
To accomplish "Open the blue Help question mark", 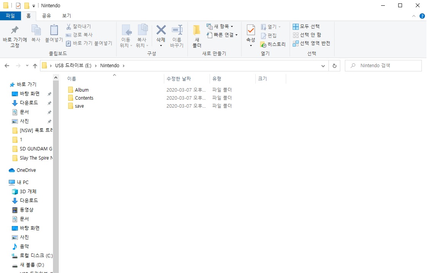I will (422, 16).
